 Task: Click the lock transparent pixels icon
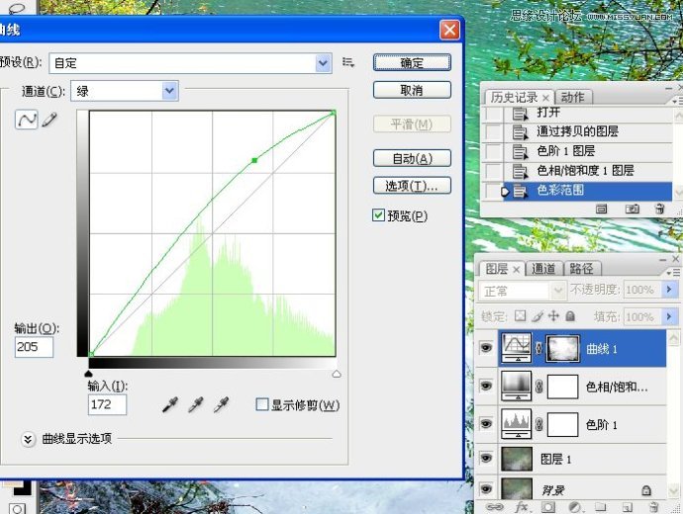click(x=520, y=315)
